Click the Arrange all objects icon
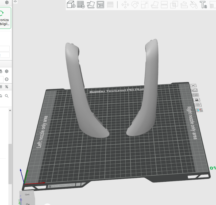Screen dimensions: 216x205 (x=101, y=5)
